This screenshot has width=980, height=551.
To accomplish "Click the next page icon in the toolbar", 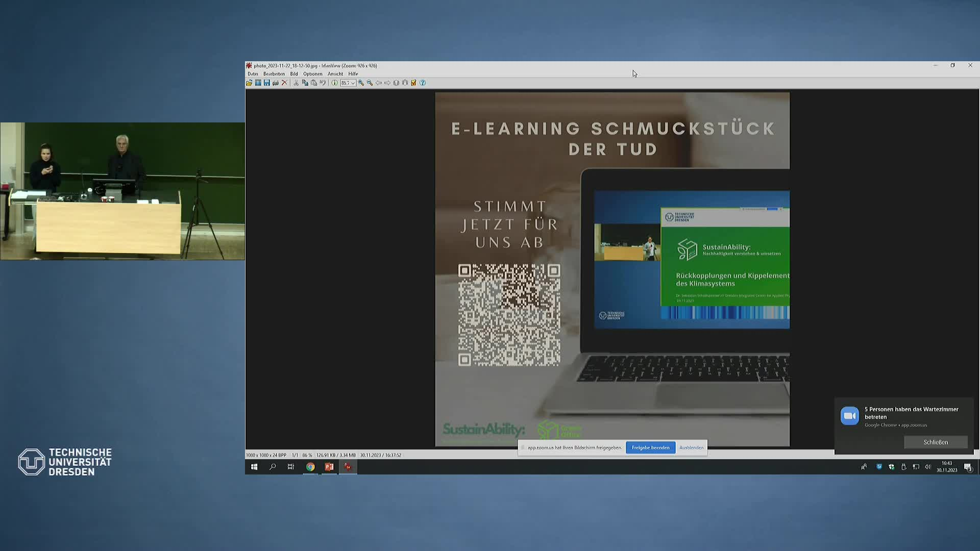I will pyautogui.click(x=405, y=83).
